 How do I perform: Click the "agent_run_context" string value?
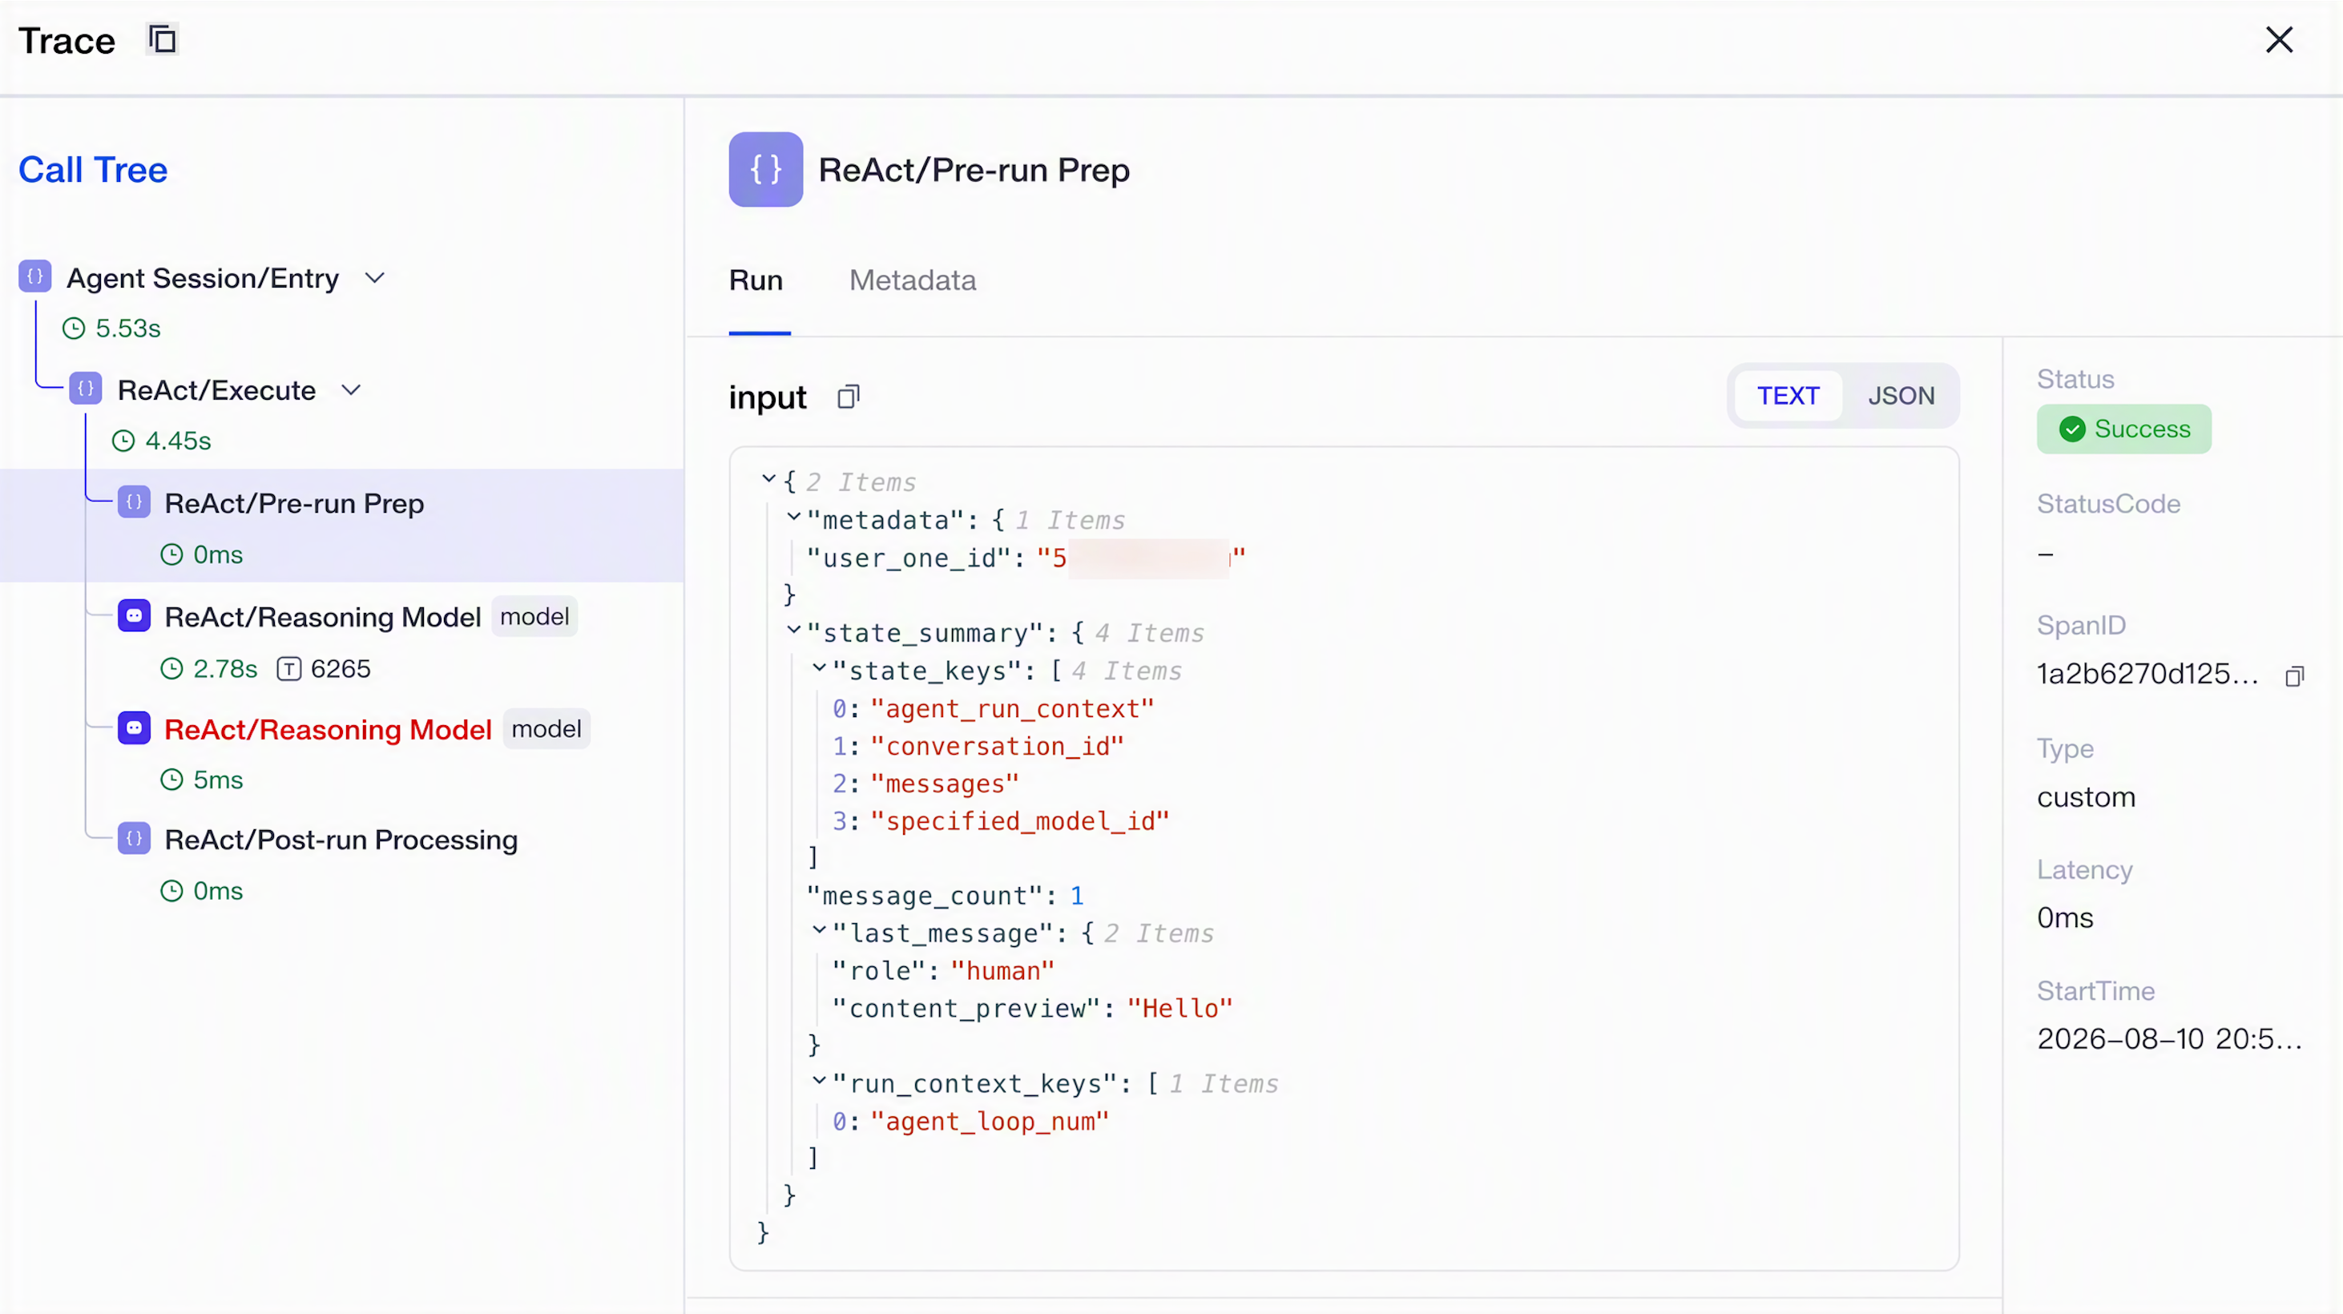(x=1011, y=708)
